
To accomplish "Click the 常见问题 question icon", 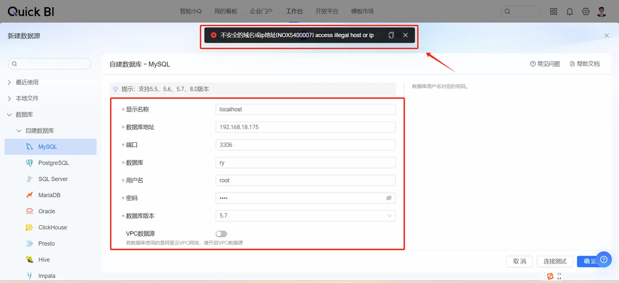I will (x=533, y=64).
